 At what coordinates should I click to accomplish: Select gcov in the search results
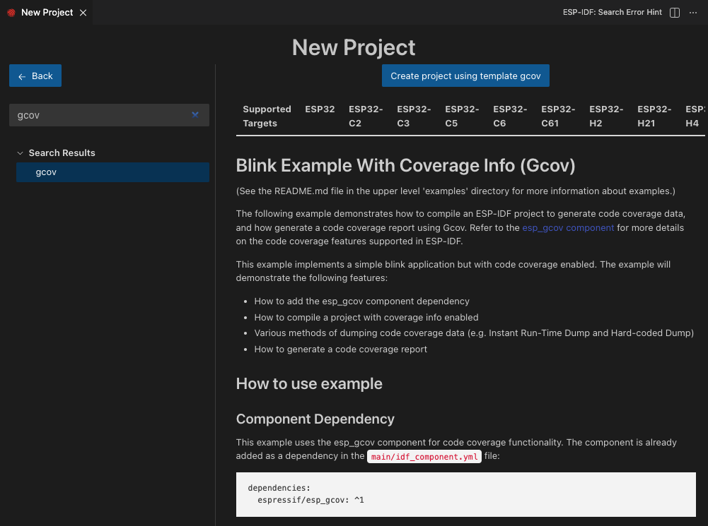coord(47,172)
